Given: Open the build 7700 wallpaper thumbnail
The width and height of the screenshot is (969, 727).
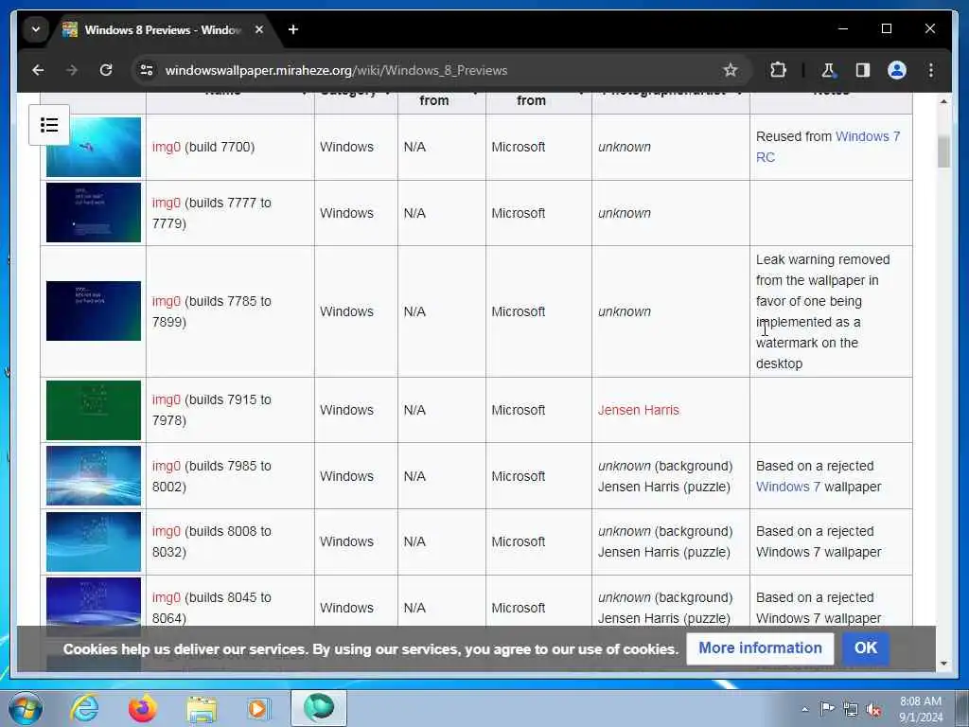Looking at the screenshot, I should click(x=94, y=147).
